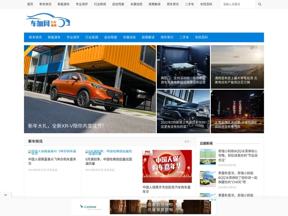Click 更多 link in 新车快讯 section
Screen dimensions: 288x216
coord(188,142)
